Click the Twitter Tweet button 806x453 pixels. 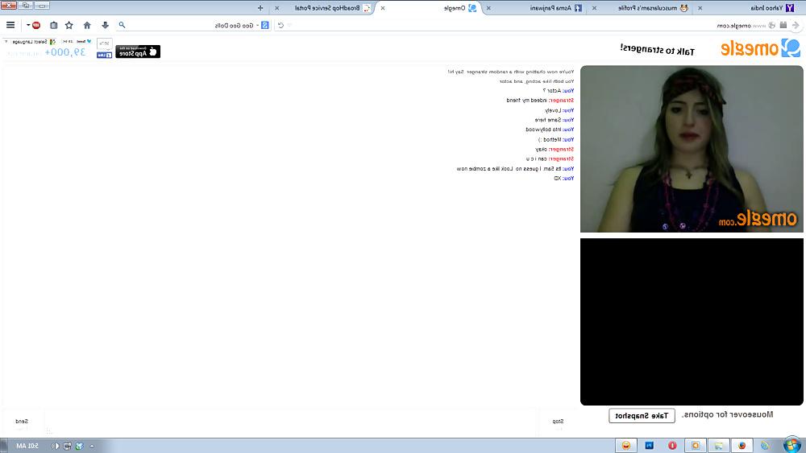[x=85, y=41]
